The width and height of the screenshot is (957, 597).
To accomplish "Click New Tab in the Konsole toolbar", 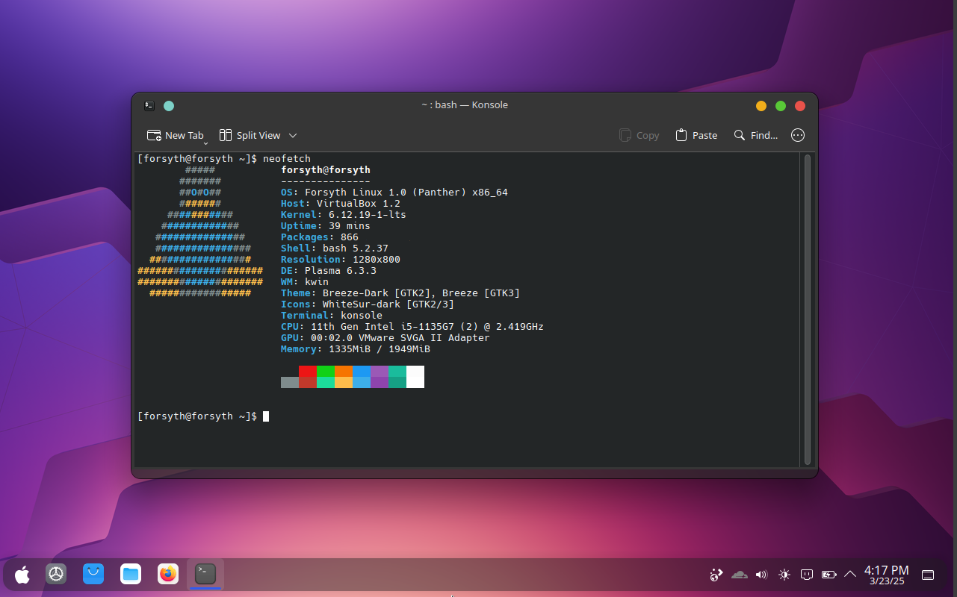I will [176, 135].
